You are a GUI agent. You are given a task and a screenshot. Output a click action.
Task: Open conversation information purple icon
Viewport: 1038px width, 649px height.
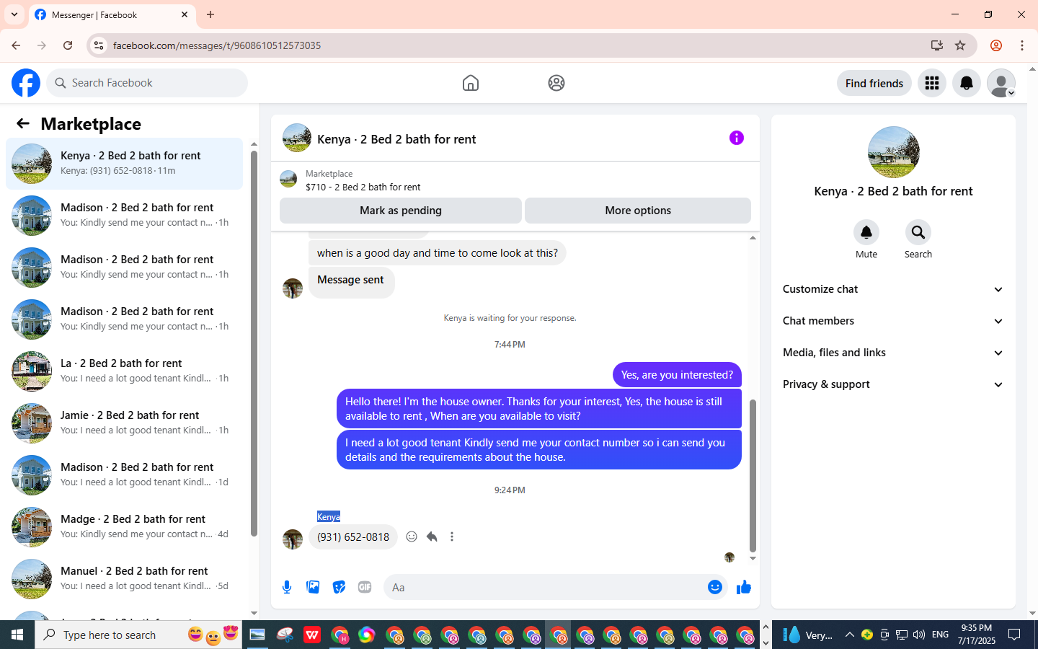click(737, 138)
